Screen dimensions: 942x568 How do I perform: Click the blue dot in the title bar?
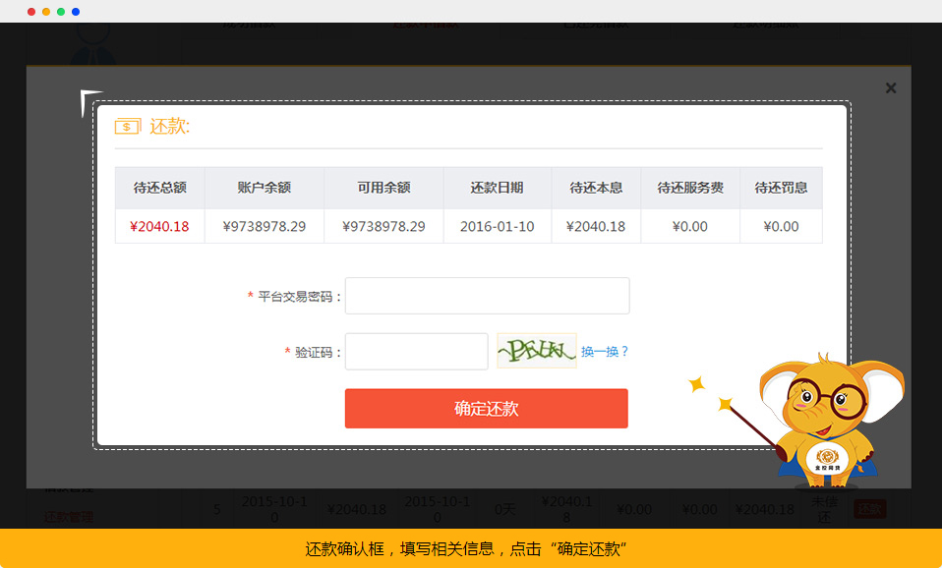point(76,12)
